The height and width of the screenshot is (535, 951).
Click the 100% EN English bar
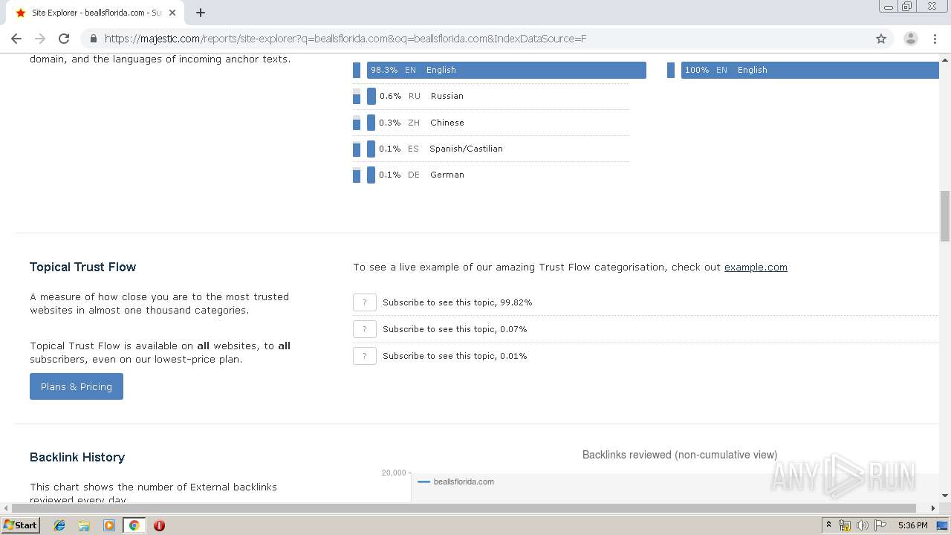(810, 70)
